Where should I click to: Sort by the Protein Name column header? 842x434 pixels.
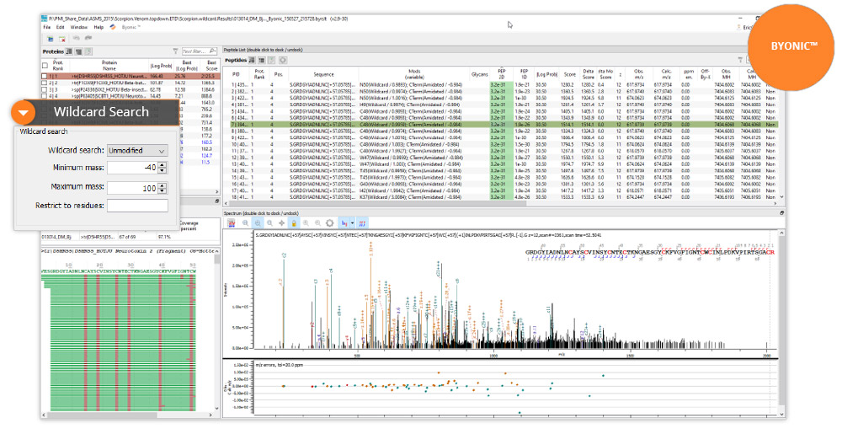pos(109,66)
